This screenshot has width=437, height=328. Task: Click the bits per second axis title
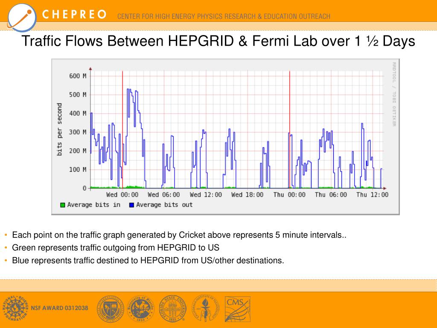click(x=59, y=129)
